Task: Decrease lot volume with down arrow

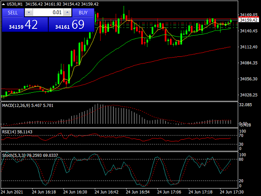Action: click(29, 13)
